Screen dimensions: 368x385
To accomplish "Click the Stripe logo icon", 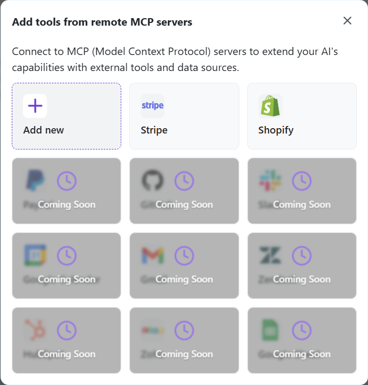I will point(153,106).
